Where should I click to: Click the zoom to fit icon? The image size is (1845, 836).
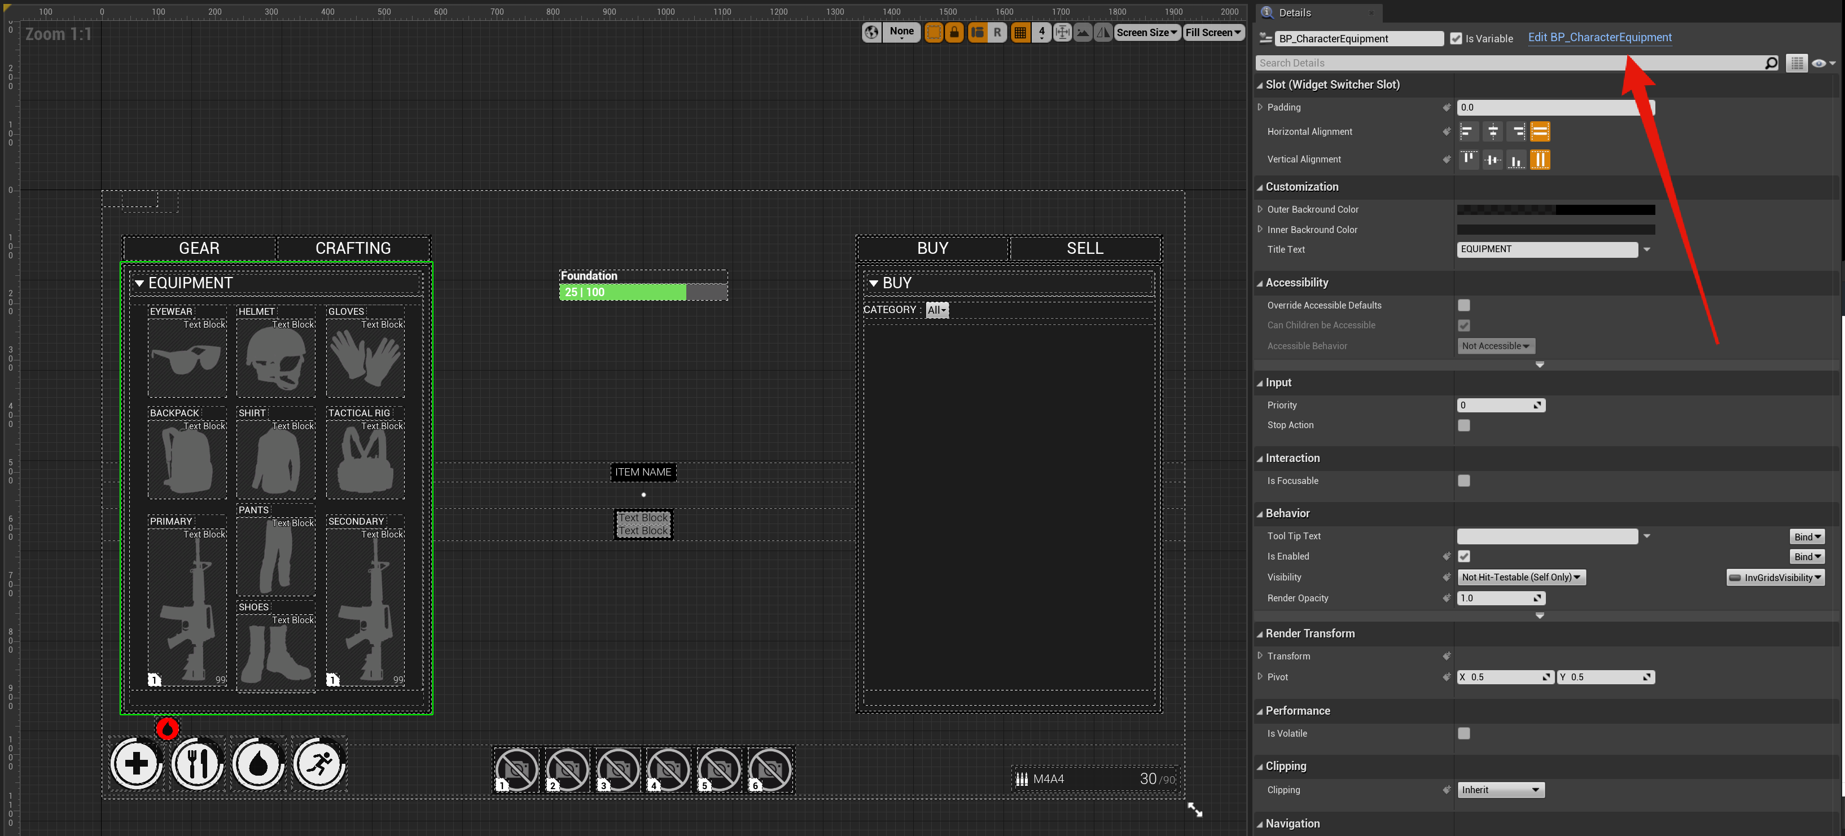[x=1062, y=32]
